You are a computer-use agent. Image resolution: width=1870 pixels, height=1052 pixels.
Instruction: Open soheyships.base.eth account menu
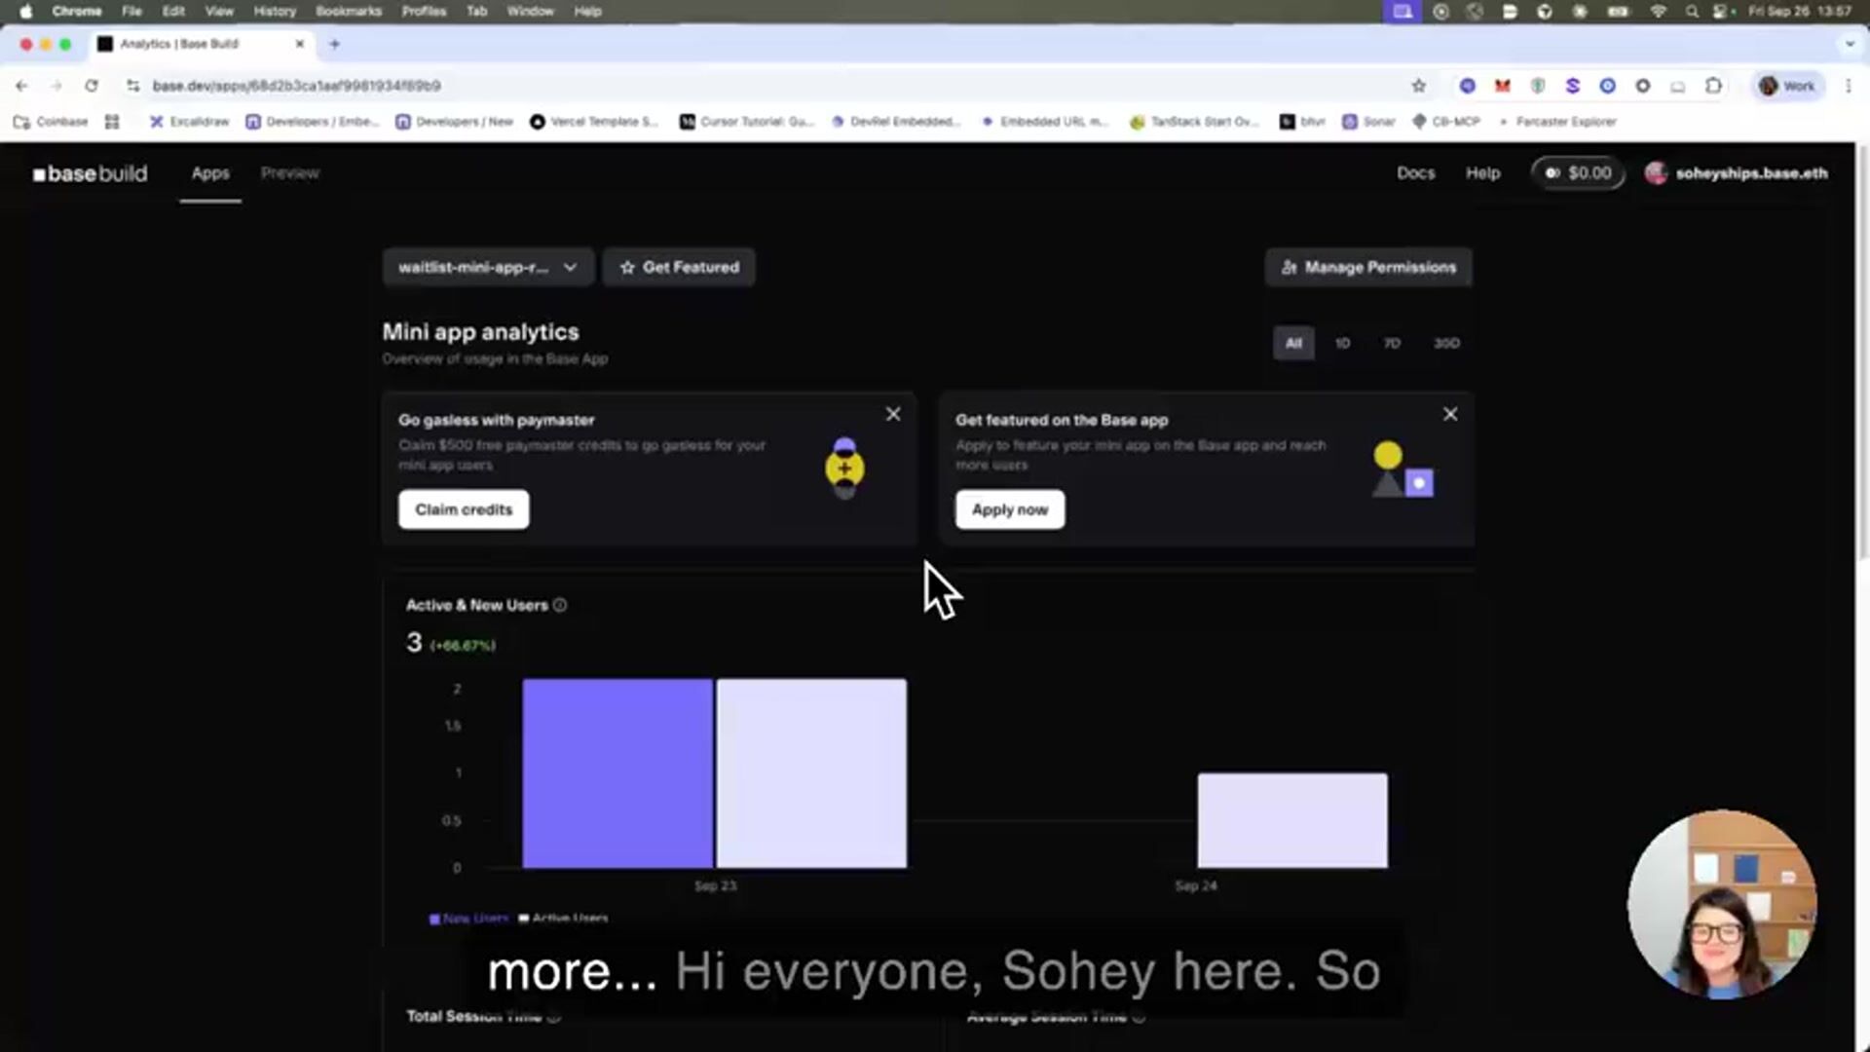(x=1737, y=173)
